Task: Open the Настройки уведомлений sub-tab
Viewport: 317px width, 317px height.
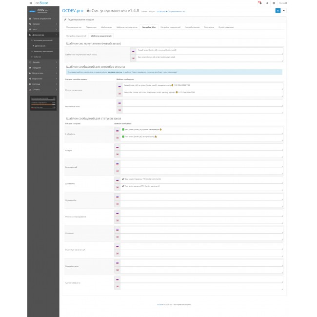Action: pos(76,36)
